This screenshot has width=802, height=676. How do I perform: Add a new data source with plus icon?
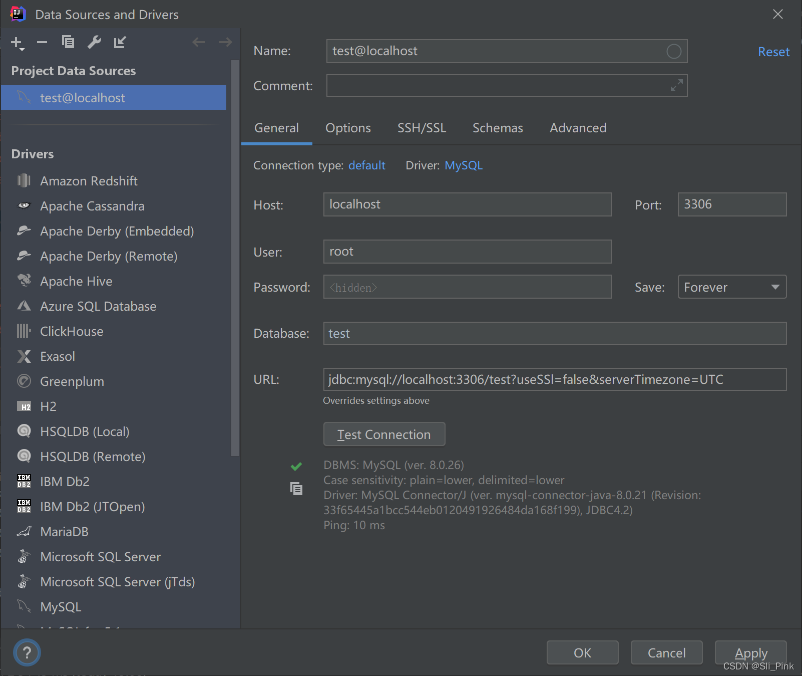17,43
